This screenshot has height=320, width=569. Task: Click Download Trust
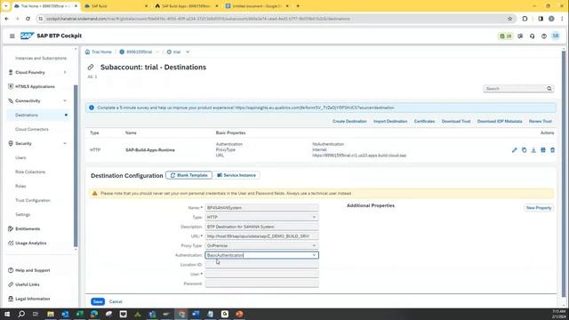click(x=456, y=121)
